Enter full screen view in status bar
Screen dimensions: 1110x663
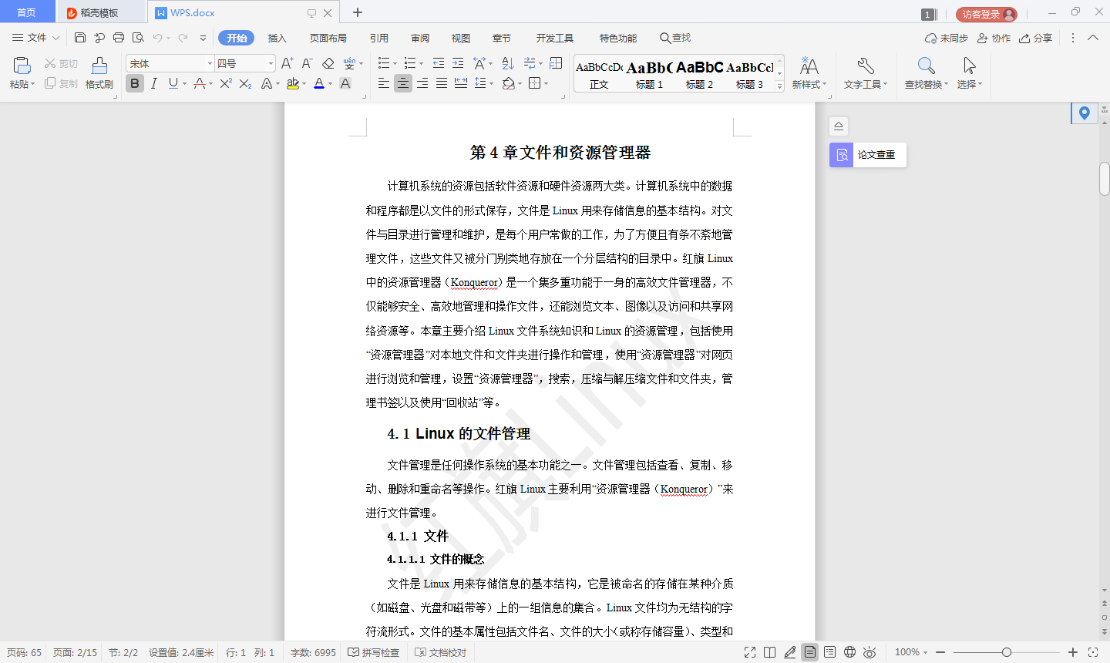pos(750,652)
